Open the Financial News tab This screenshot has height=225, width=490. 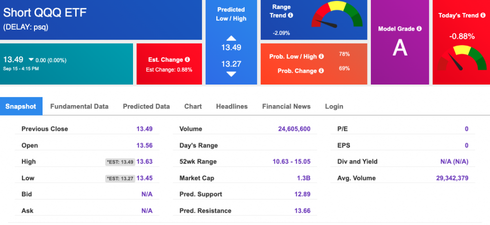(x=286, y=107)
